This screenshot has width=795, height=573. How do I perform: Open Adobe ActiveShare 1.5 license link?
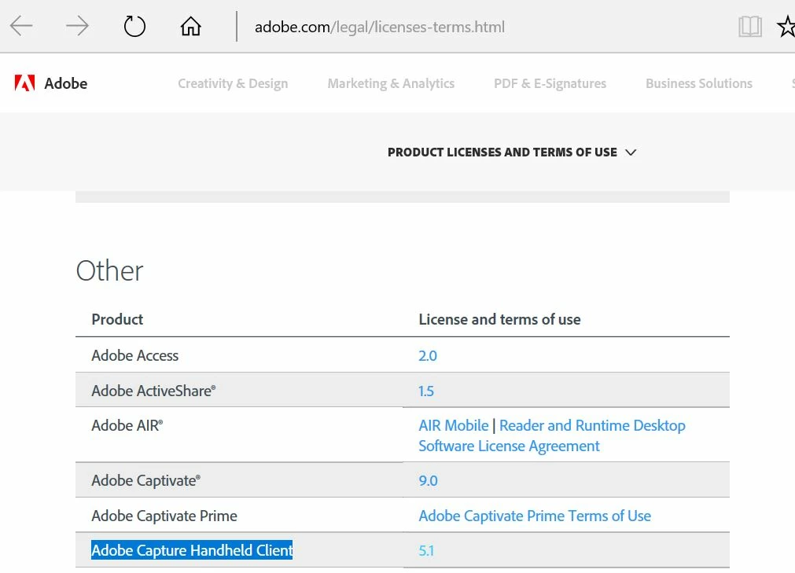point(426,391)
